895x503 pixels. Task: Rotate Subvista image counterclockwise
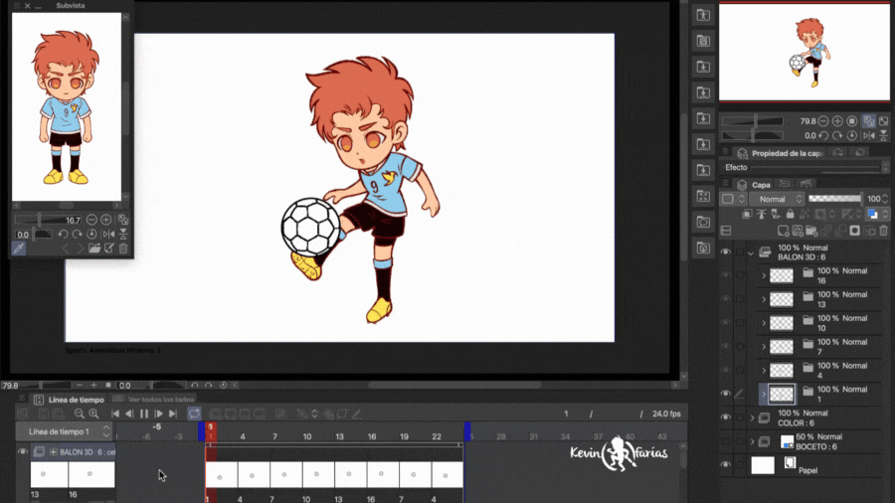click(63, 234)
